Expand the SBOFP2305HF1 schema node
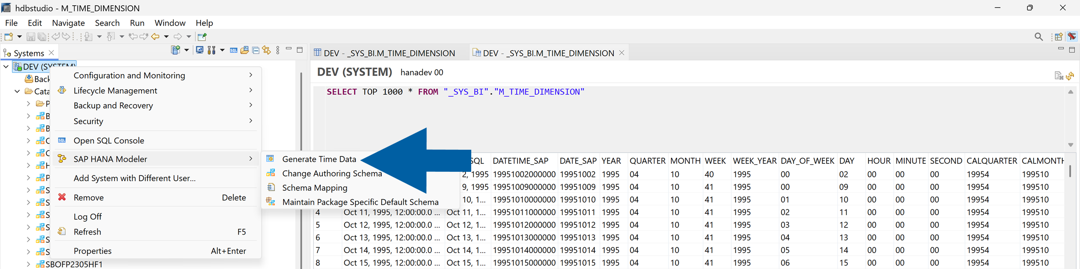 pos(28,264)
